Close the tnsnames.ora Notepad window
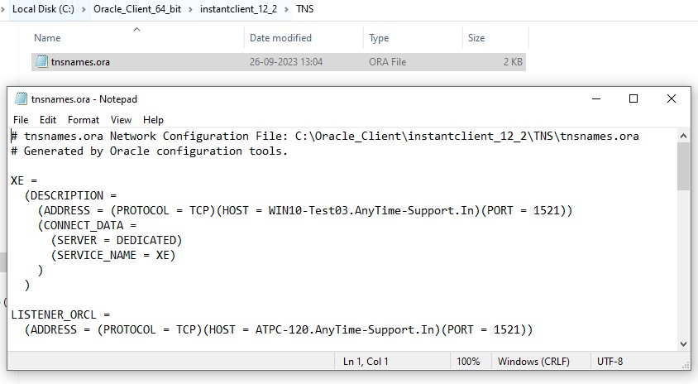The height and width of the screenshot is (384, 698). coord(672,98)
